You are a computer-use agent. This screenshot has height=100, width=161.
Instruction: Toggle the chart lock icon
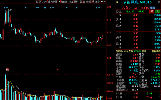tap(93, 1)
